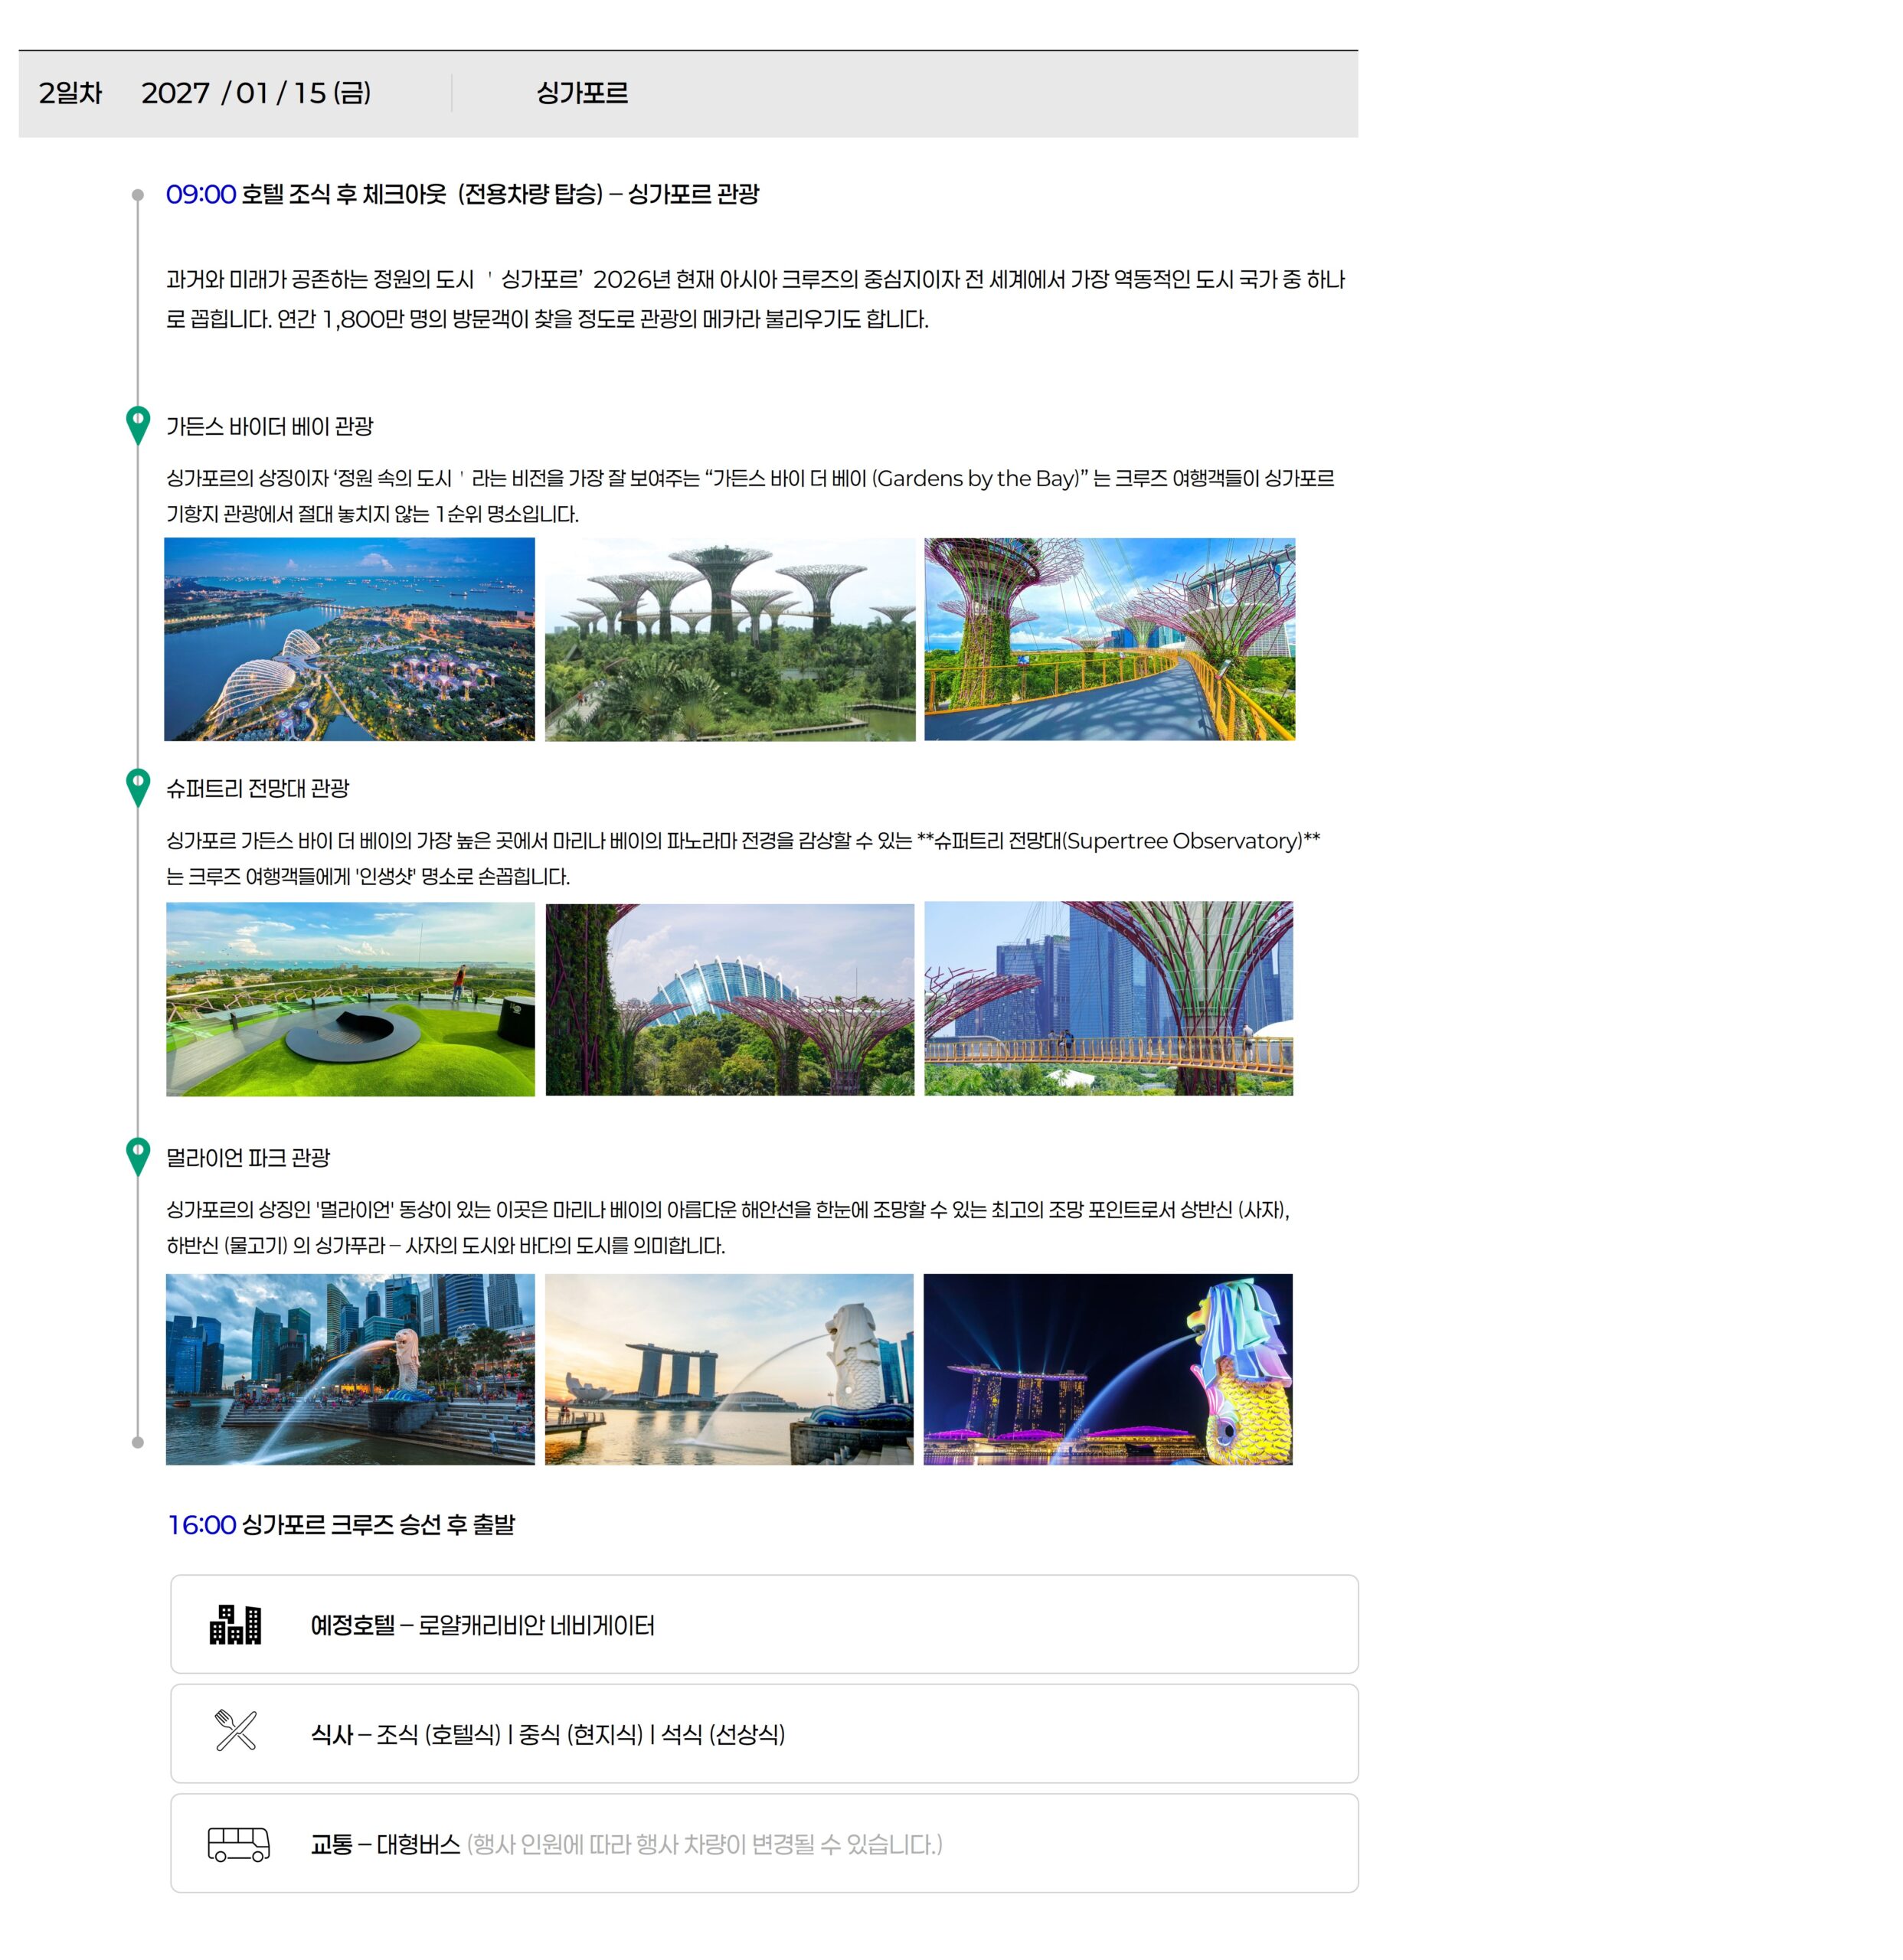Click the gray timeline dot at 09:00
Image resolution: width=1903 pixels, height=1960 pixels.
click(138, 195)
